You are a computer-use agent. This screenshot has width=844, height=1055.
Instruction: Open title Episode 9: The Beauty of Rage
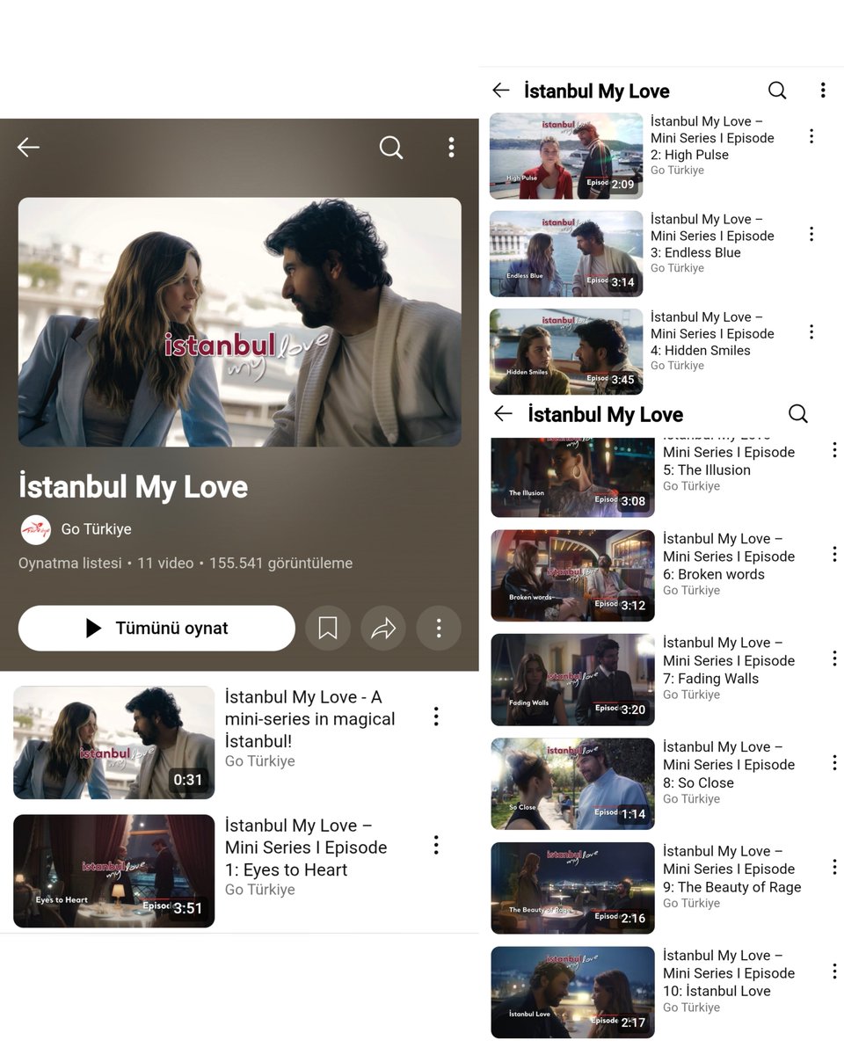click(x=732, y=869)
